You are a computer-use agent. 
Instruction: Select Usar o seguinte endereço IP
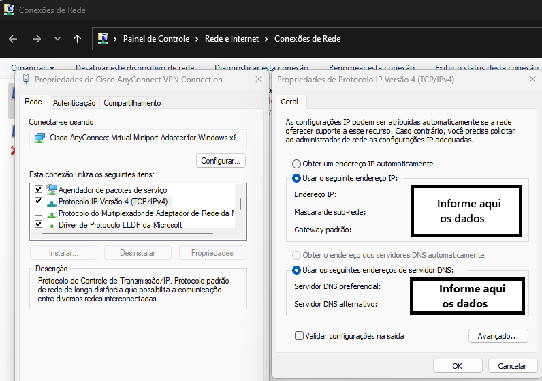pos(296,178)
